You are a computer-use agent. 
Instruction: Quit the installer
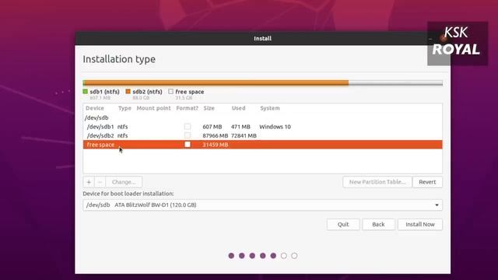(x=343, y=224)
